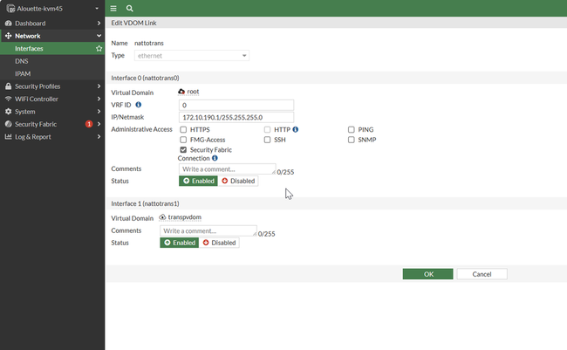The height and width of the screenshot is (350, 567).
Task: Click the HTTP info icon
Action: [x=296, y=129]
